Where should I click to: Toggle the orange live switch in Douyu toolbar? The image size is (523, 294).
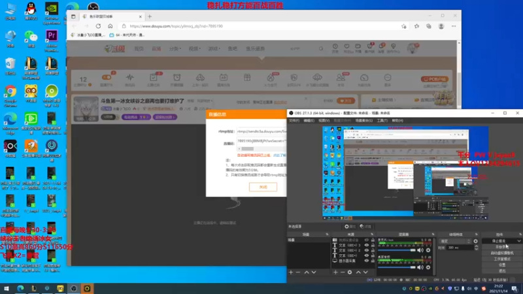click(x=107, y=77)
